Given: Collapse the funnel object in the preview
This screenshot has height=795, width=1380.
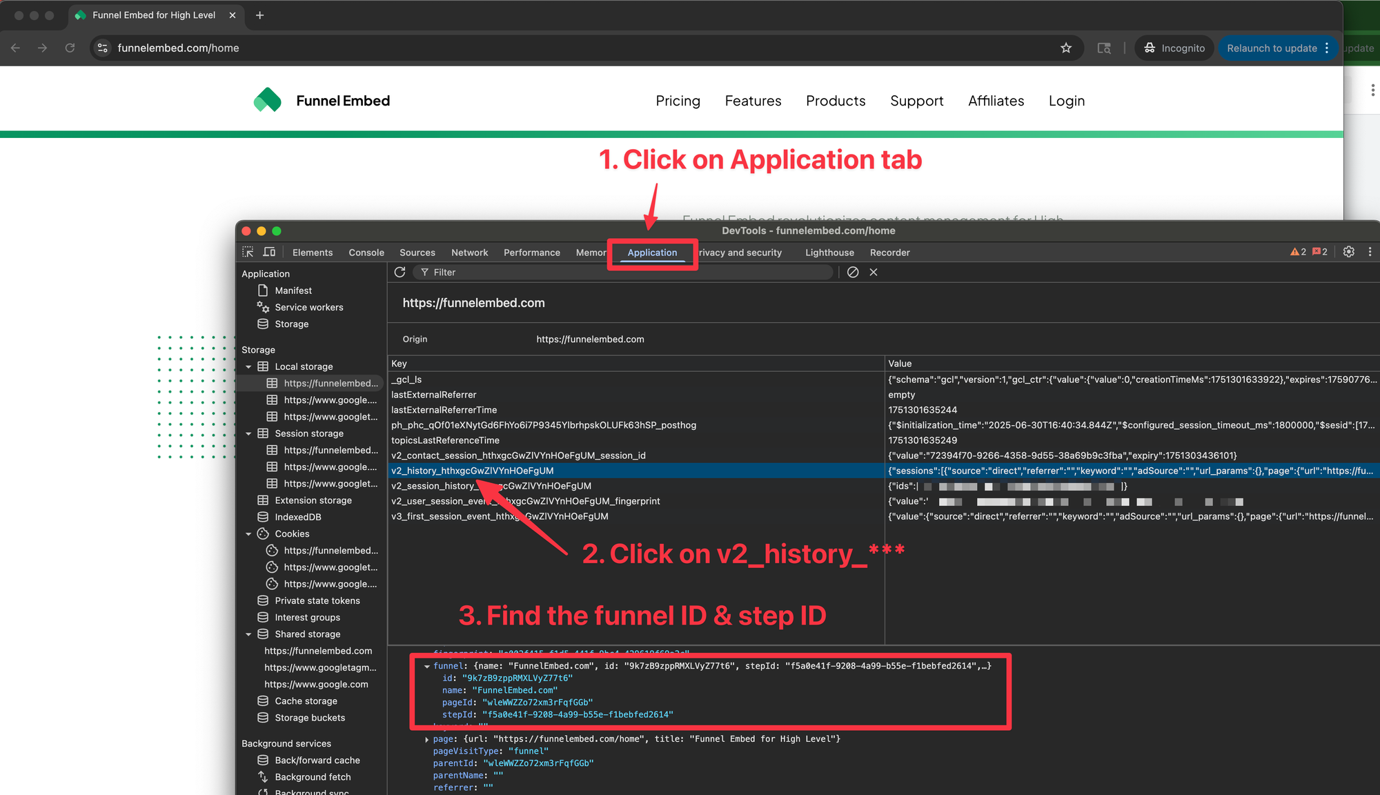Looking at the screenshot, I should click(x=427, y=666).
